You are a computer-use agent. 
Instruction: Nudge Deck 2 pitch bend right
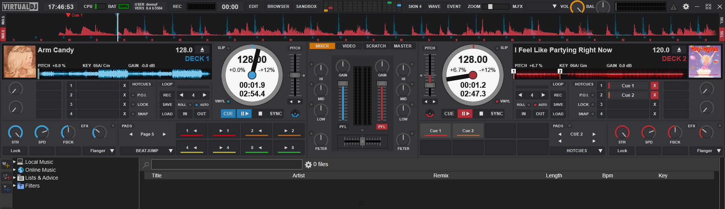[x=434, y=102]
